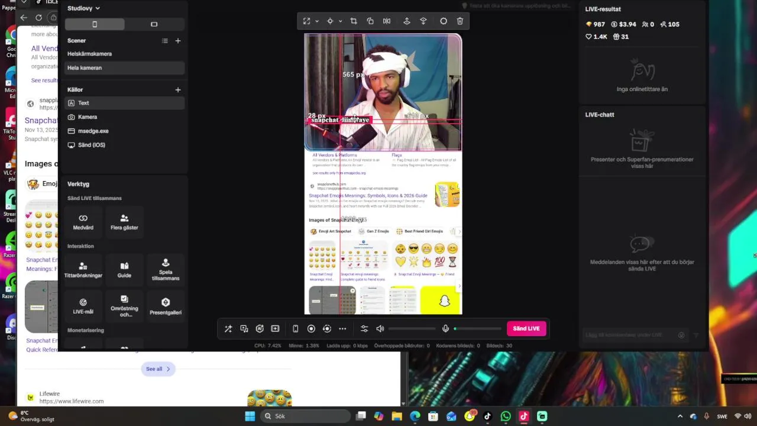Mute the speaker audio
The width and height of the screenshot is (757, 426).
click(380, 329)
